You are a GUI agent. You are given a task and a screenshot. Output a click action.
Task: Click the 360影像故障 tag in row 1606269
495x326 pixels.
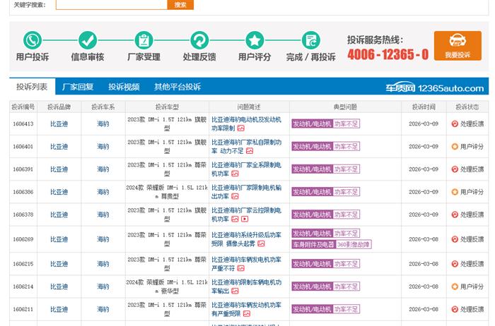coord(354,244)
